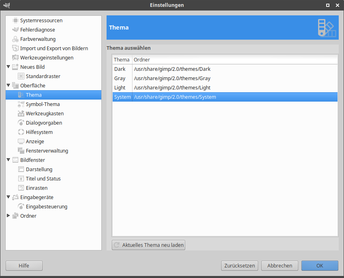Click the Zurücksetzen button

tap(239, 265)
